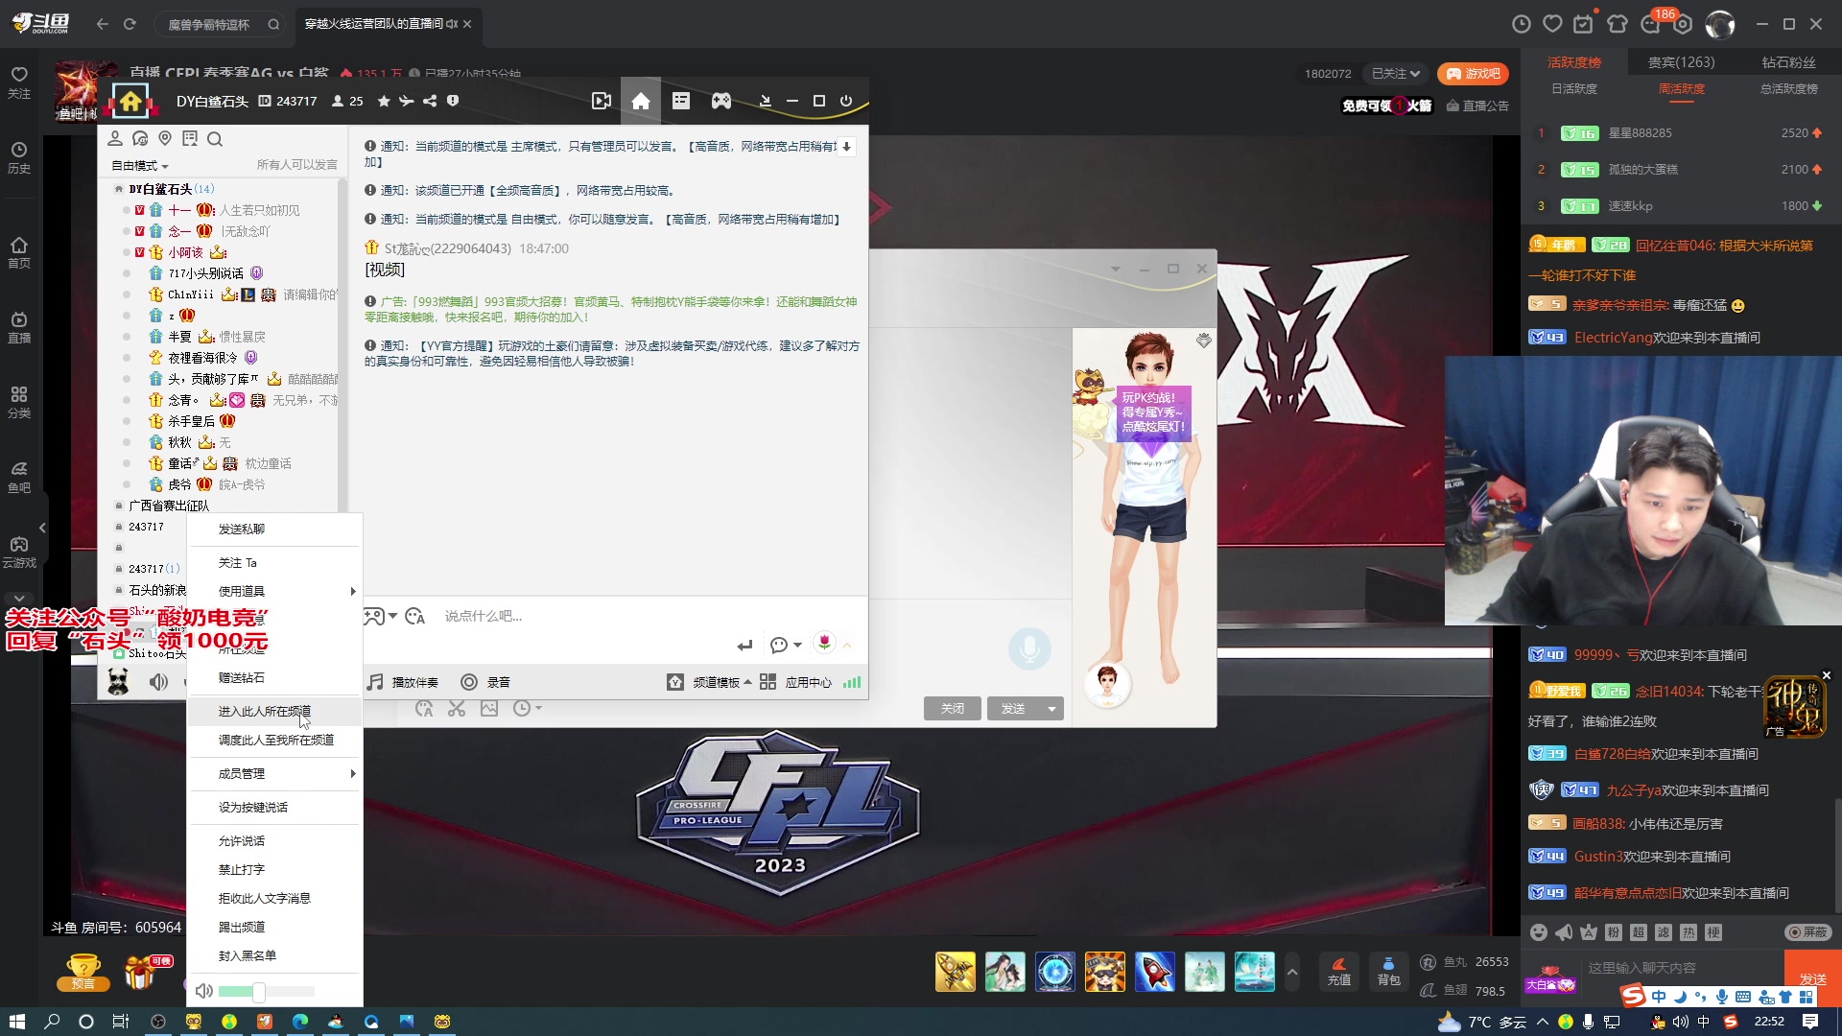
Task: Open the list panel icon in YY header
Action: click(x=681, y=101)
